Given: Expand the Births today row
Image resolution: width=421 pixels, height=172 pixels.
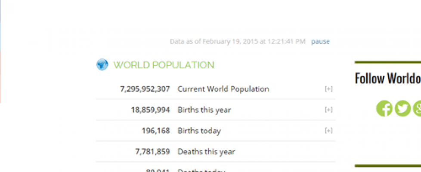Looking at the screenshot, I should tap(328, 131).
